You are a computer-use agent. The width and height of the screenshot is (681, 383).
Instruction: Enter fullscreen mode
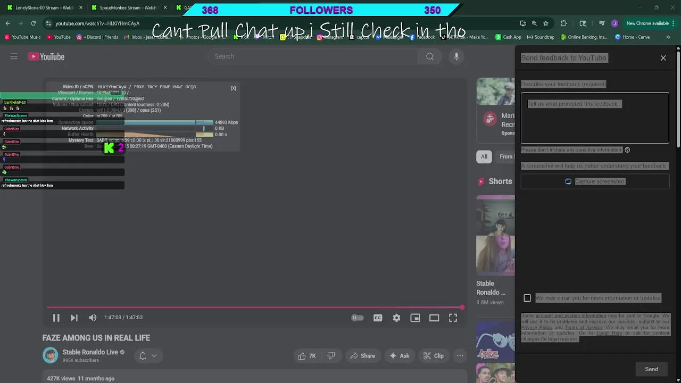tap(453, 318)
